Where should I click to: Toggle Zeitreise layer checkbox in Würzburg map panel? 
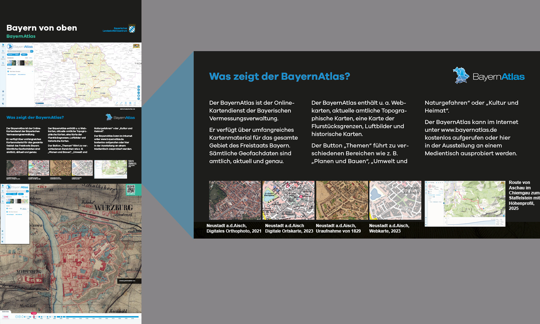[7, 208]
